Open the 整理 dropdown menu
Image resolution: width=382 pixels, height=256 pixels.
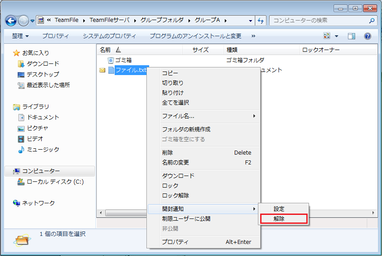point(20,36)
